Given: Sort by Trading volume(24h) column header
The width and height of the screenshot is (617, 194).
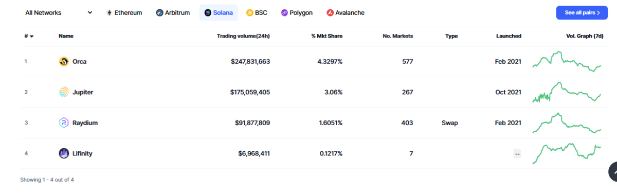Looking at the screenshot, I should pos(244,36).
